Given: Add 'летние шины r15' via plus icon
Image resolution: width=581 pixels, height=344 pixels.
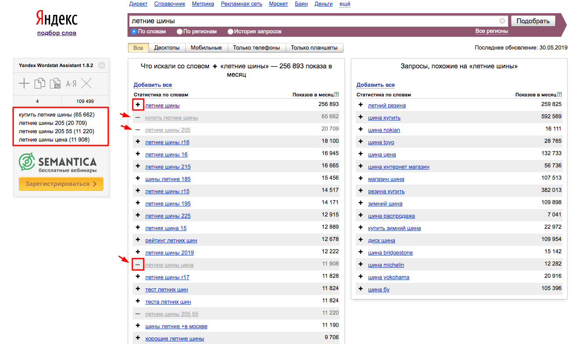Looking at the screenshot, I should coord(138,191).
